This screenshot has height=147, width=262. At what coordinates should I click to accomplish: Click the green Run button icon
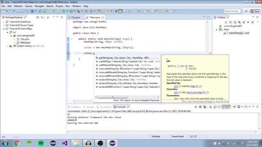click(x=71, y=11)
